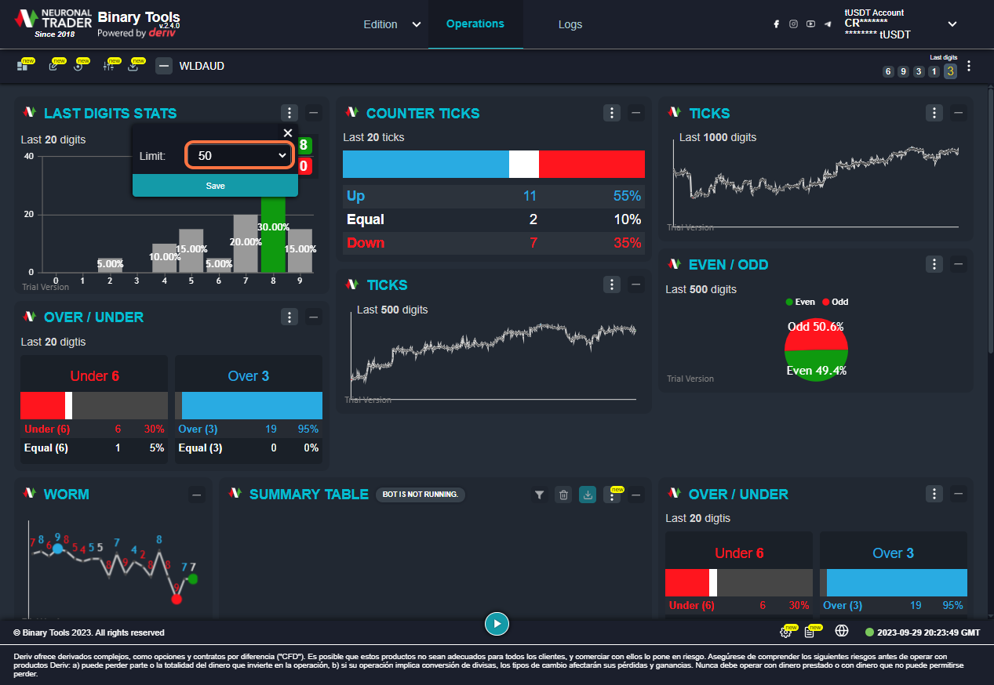This screenshot has width=994, height=685.
Task: Click the Up row in Counter Ticks
Action: click(x=493, y=196)
